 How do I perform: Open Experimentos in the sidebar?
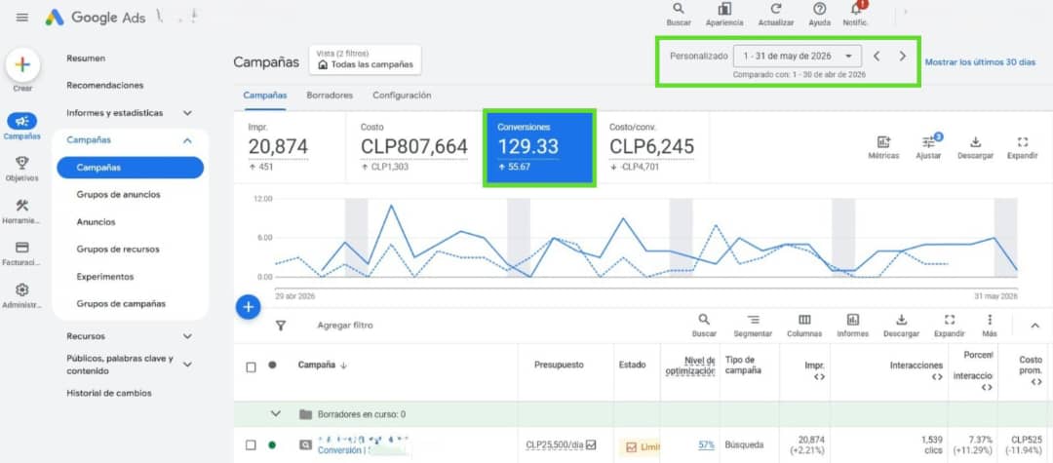click(104, 277)
